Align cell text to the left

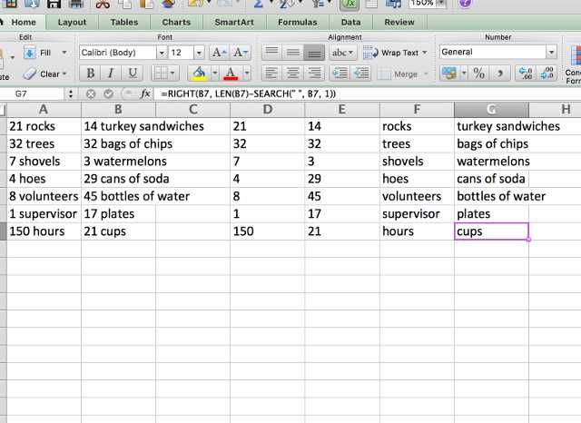[271, 73]
